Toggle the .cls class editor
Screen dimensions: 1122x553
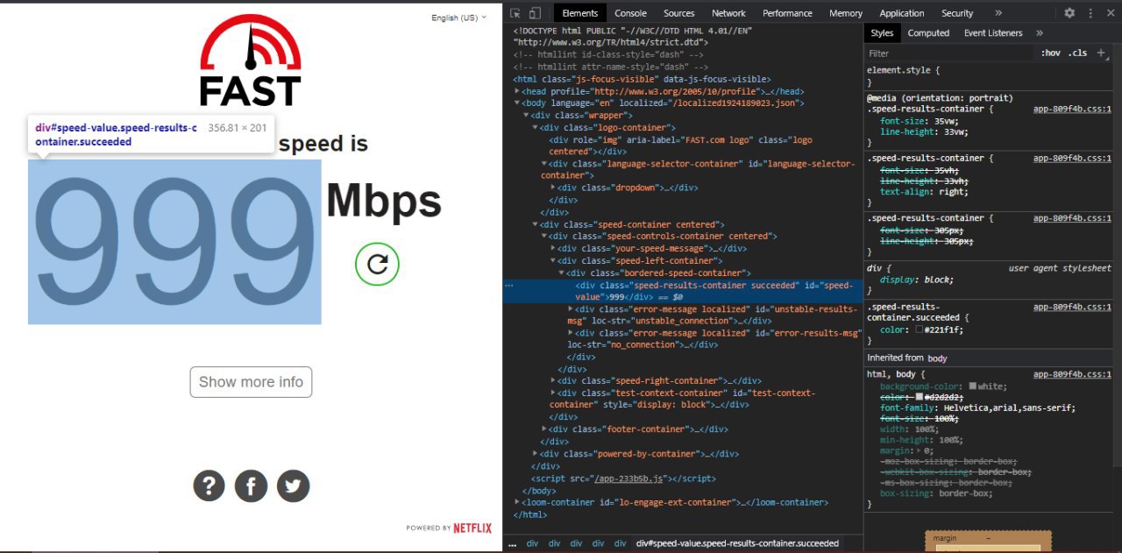pyautogui.click(x=1078, y=53)
